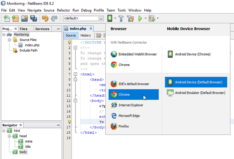Select title element in Navigator

[28, 147]
